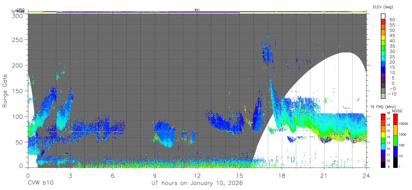Select the 30 tick on the ELEV colorbar
Viewport: 412px width, 190px height.
(x=392, y=51)
